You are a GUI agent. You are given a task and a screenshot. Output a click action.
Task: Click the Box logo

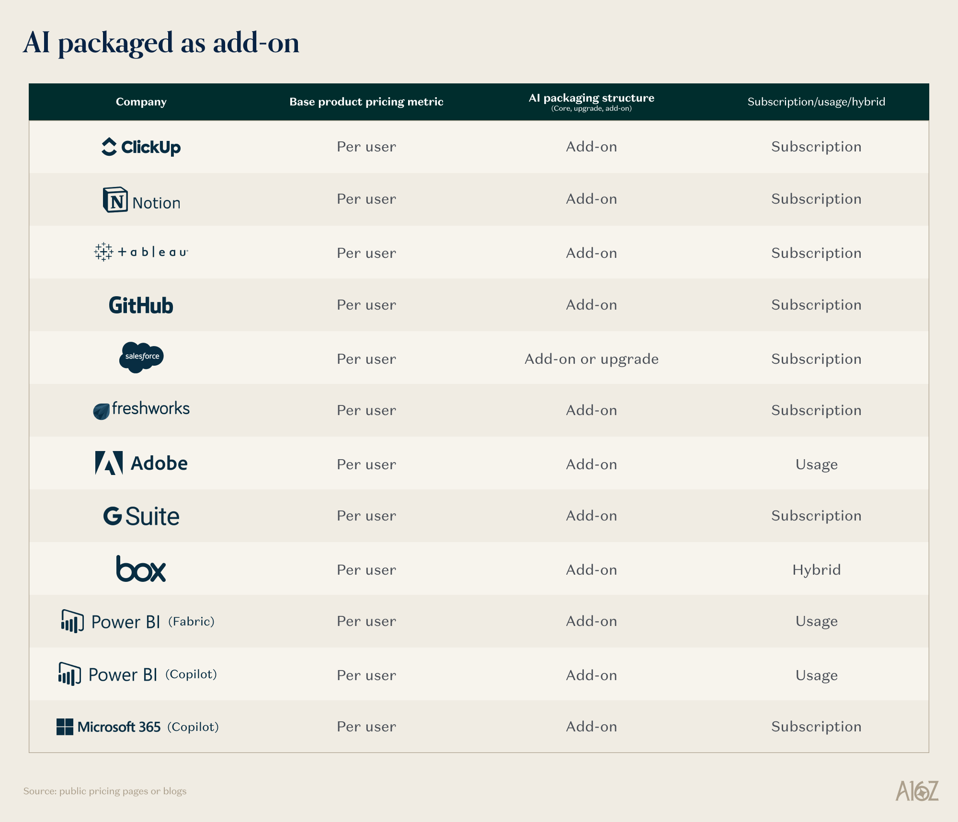pos(141,569)
